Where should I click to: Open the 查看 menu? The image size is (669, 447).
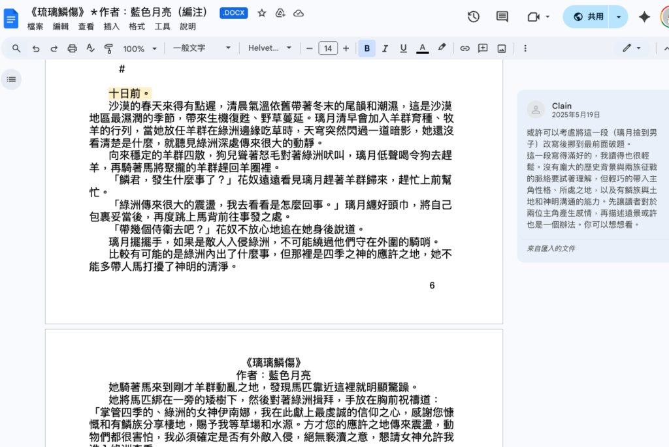tap(86, 26)
